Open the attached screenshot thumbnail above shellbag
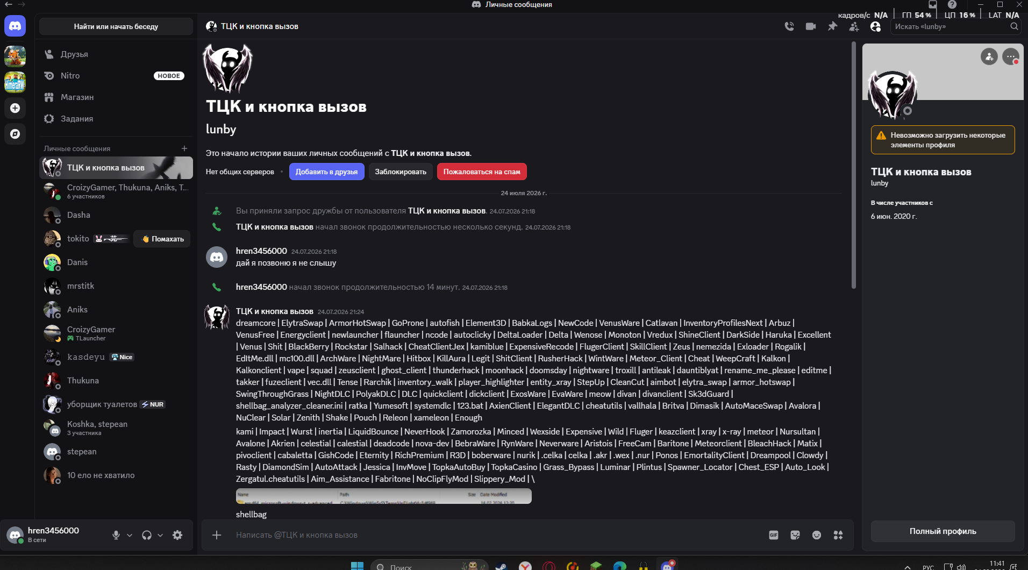 pos(384,496)
